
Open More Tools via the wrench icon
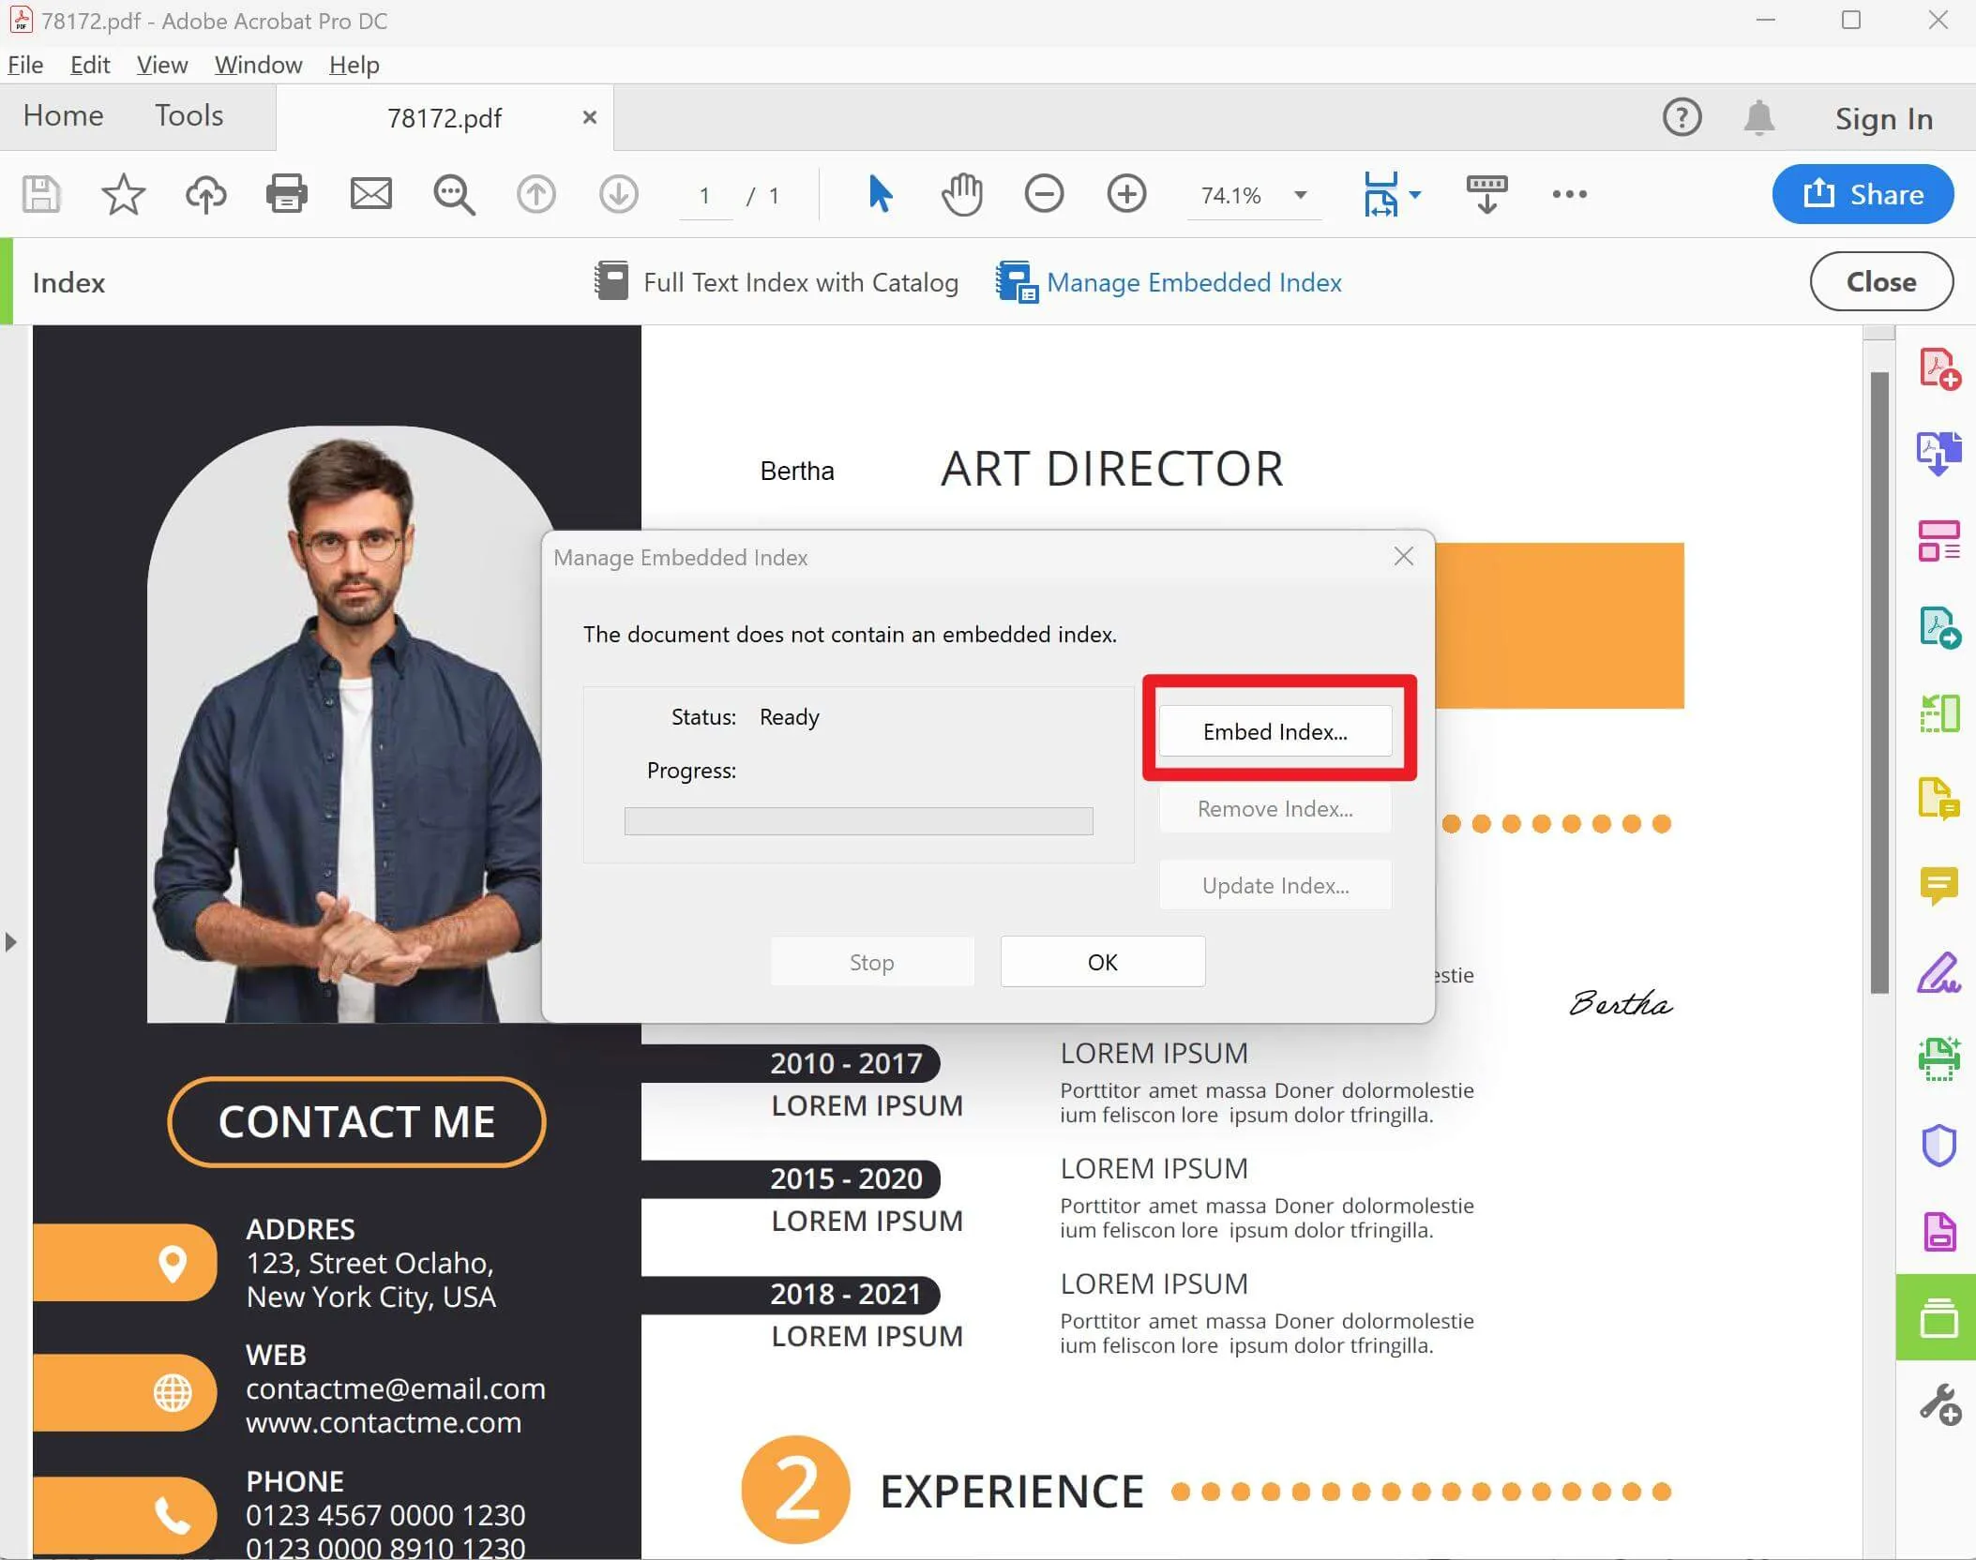pos(1938,1403)
